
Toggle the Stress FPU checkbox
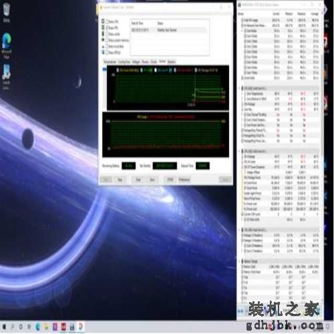[x=107, y=28]
